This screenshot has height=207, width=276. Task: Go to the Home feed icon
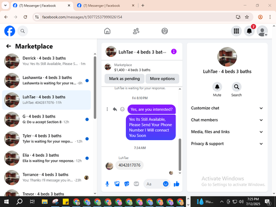[107, 31]
